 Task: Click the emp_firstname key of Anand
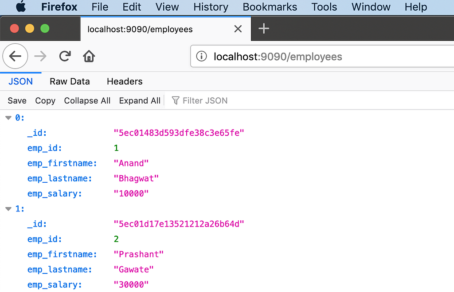62,163
